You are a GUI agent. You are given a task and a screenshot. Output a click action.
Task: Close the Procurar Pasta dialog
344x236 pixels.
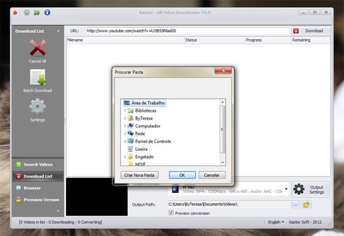[223, 70]
